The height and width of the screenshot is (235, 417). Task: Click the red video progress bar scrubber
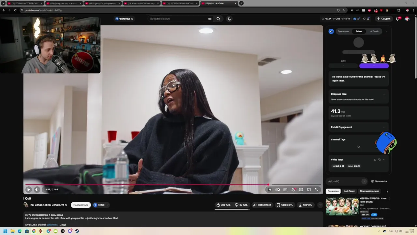pyautogui.click(x=268, y=185)
